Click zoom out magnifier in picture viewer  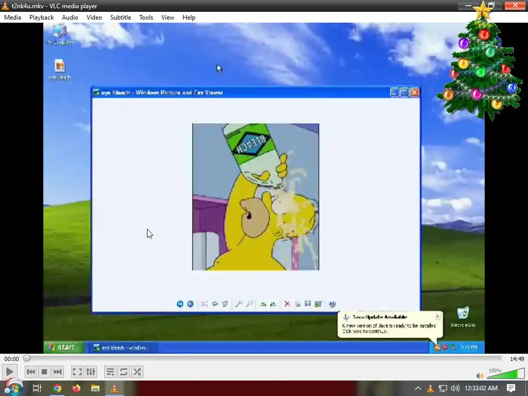click(x=250, y=304)
